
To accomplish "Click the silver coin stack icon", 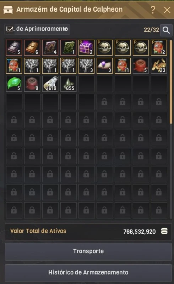I will point(164,231).
